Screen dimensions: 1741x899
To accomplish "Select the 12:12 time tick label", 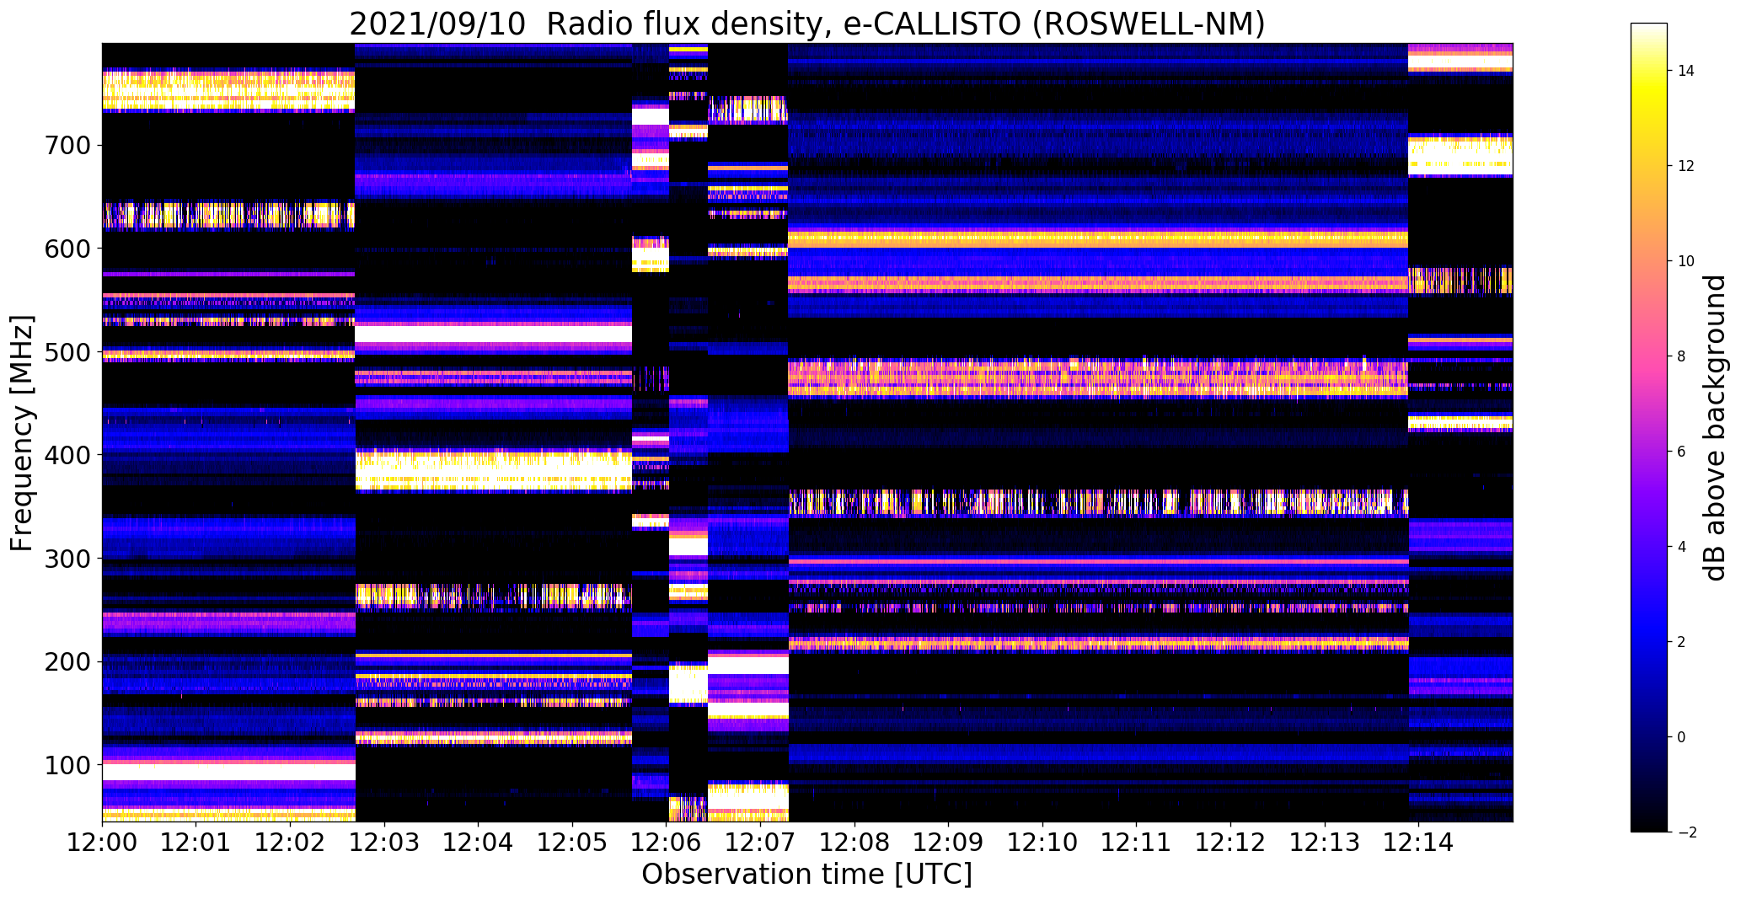I will coord(1231,842).
